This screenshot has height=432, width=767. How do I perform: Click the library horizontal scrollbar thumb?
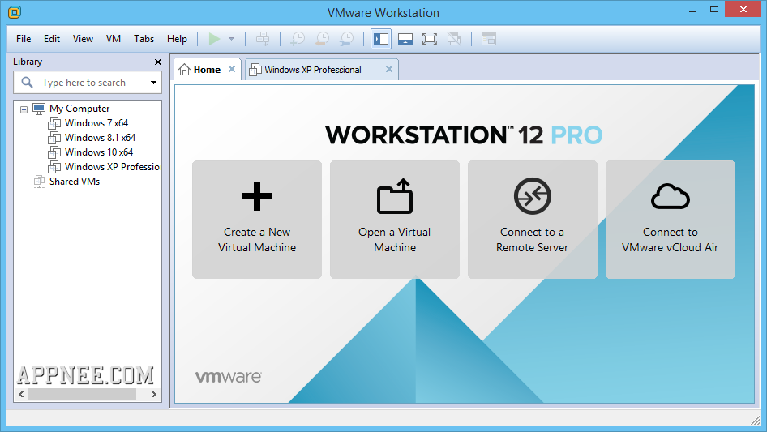pyautogui.click(x=82, y=394)
